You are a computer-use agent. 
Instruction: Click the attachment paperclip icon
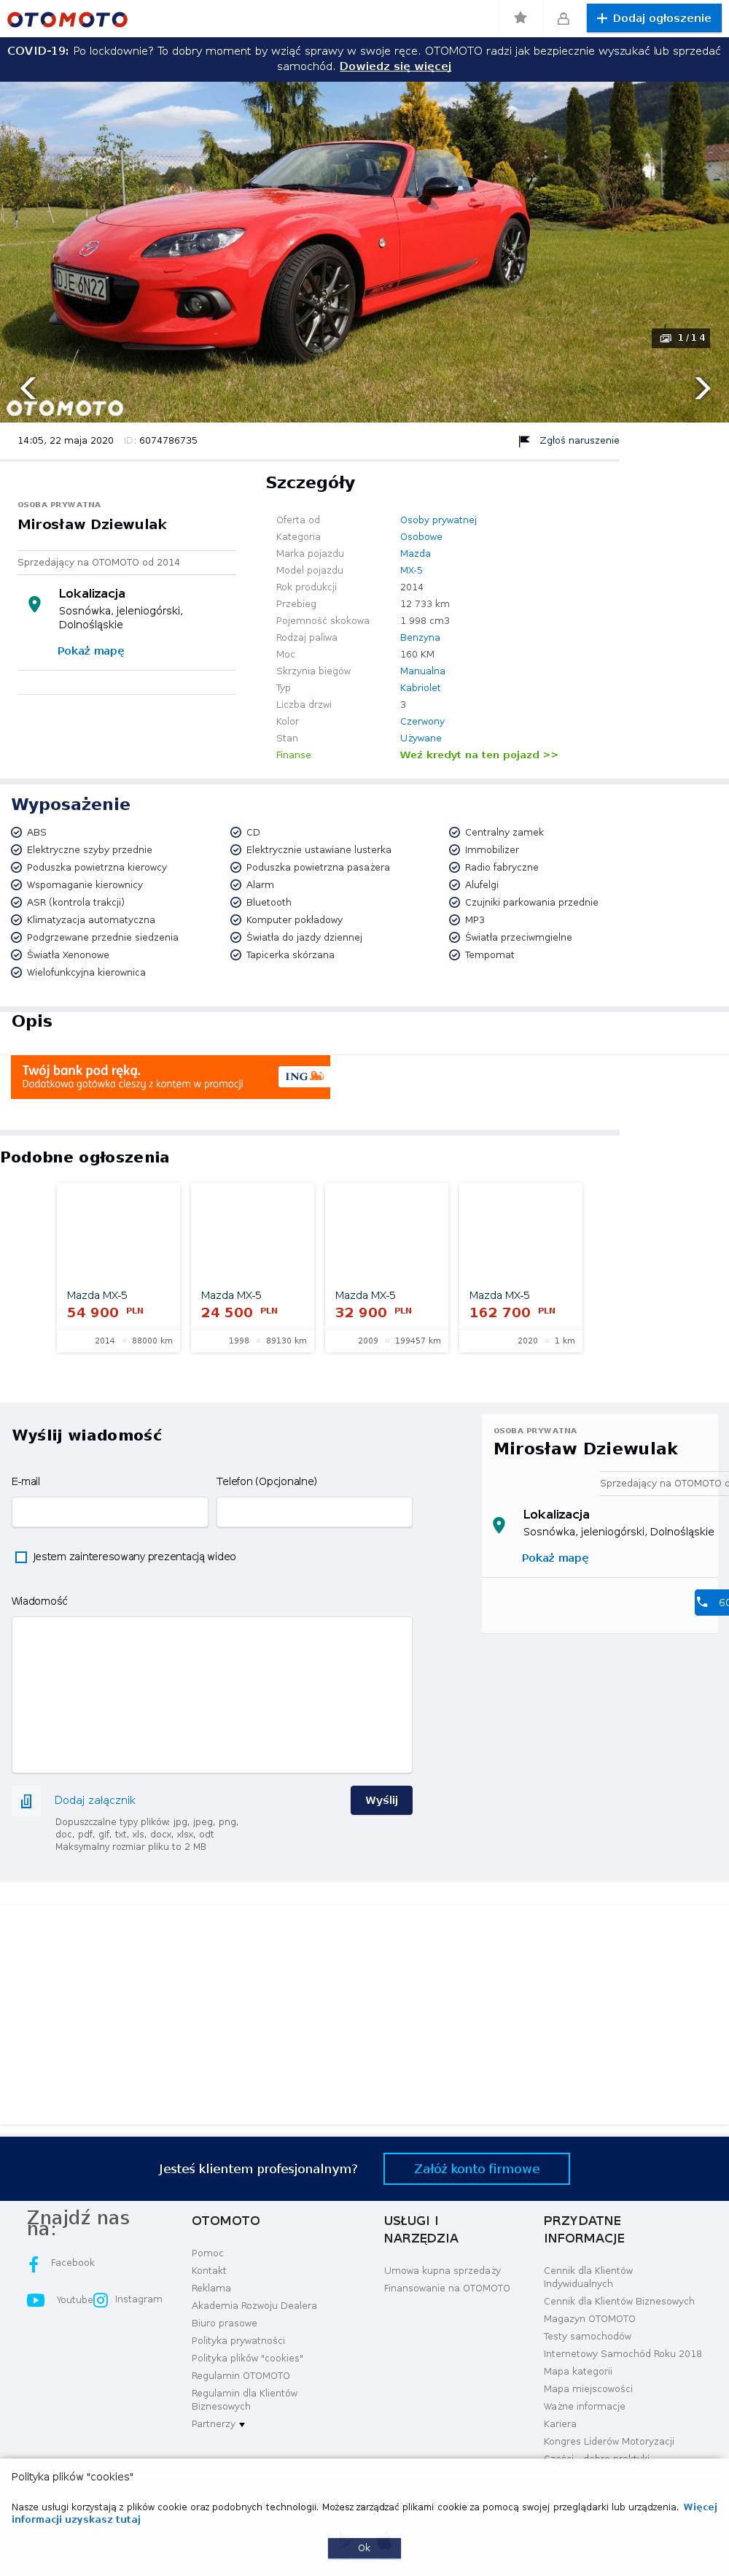click(27, 1801)
